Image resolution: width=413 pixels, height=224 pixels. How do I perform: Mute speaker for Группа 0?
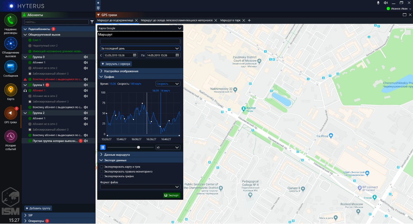85,57
